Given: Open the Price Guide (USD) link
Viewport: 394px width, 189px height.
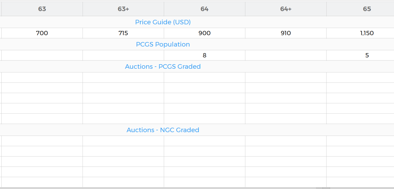Looking at the screenshot, I should (x=163, y=22).
